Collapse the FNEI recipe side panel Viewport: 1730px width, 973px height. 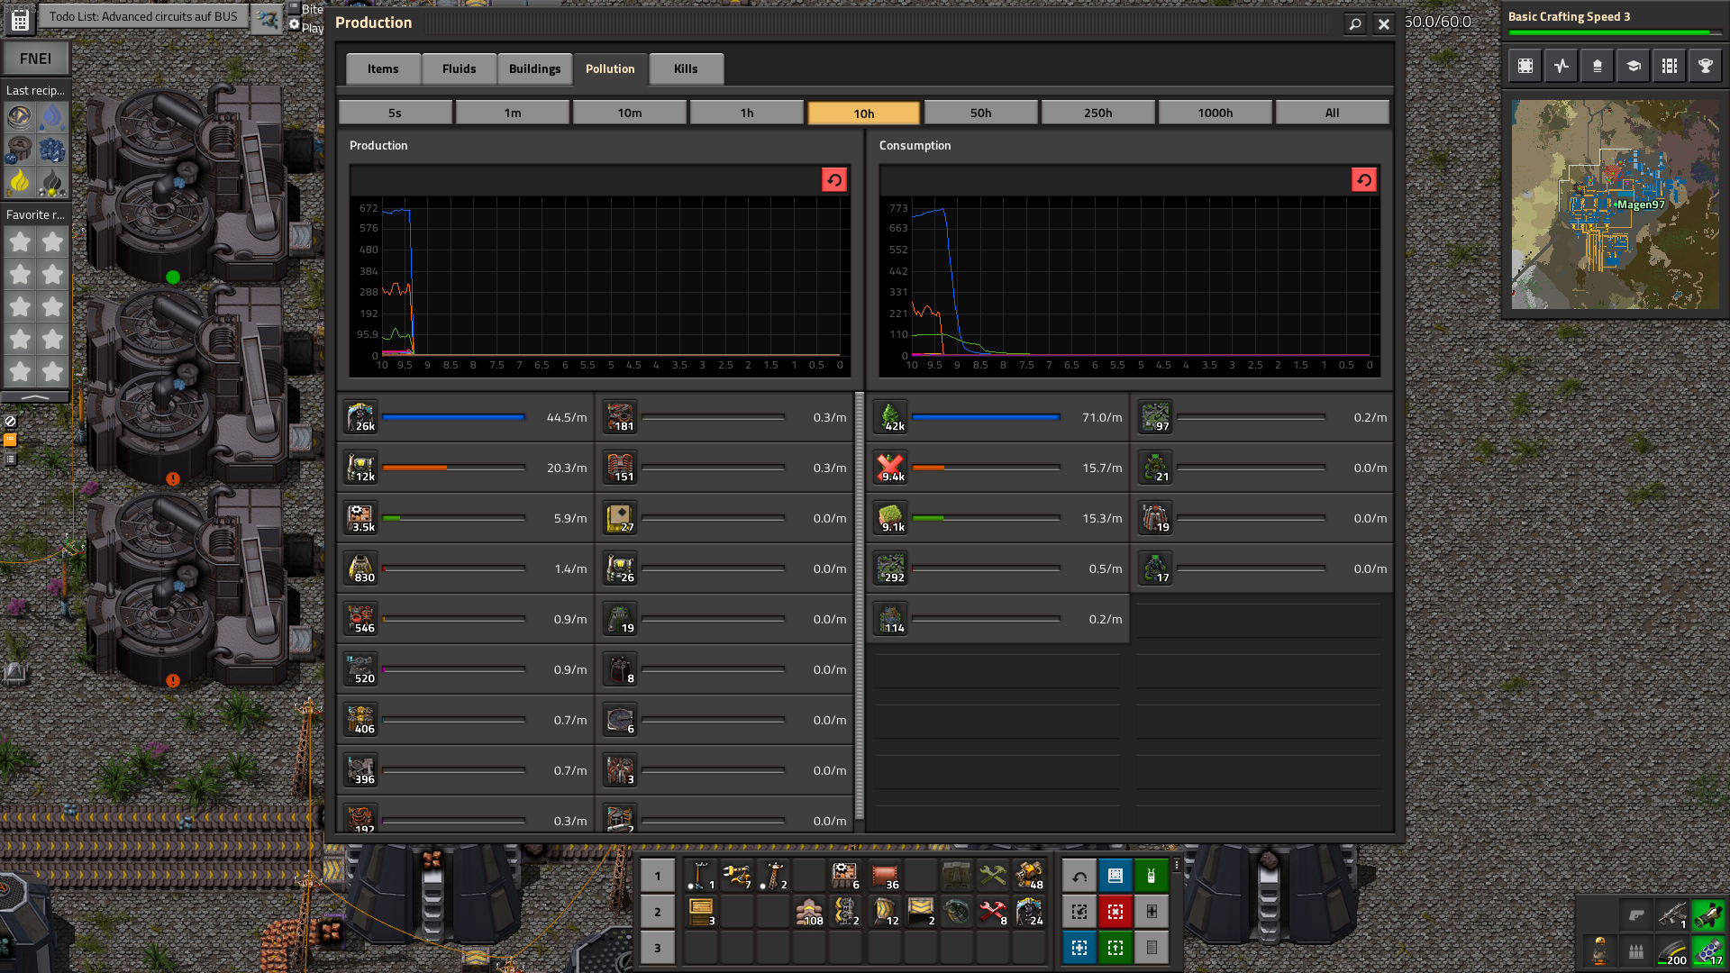click(35, 396)
